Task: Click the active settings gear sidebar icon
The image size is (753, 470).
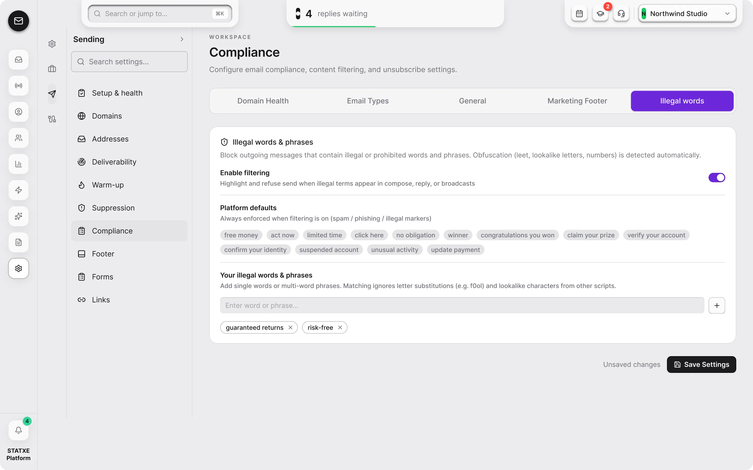Action: pos(18,268)
